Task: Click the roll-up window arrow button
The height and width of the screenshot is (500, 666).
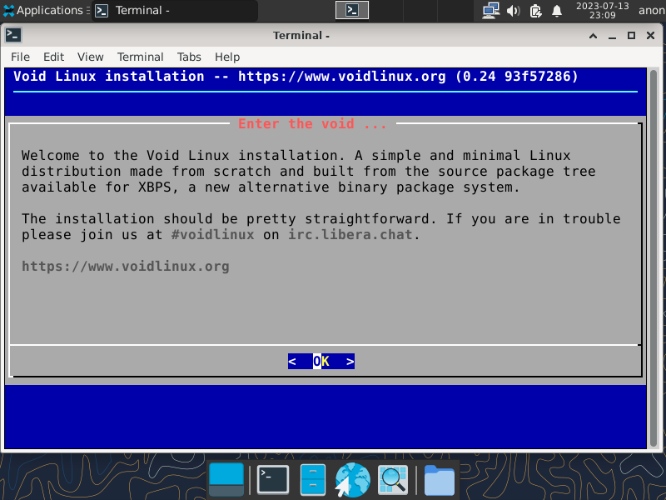Action: point(593,36)
